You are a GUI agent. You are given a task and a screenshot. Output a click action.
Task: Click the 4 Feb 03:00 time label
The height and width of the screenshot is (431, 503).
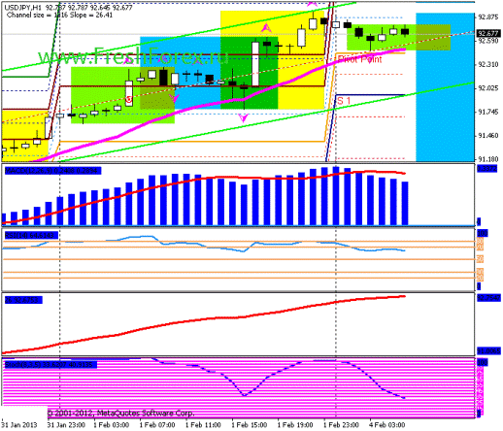pyautogui.click(x=387, y=425)
